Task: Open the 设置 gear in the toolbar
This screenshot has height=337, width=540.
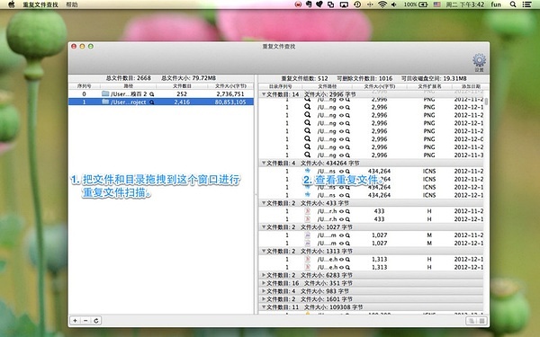Action: click(x=479, y=62)
